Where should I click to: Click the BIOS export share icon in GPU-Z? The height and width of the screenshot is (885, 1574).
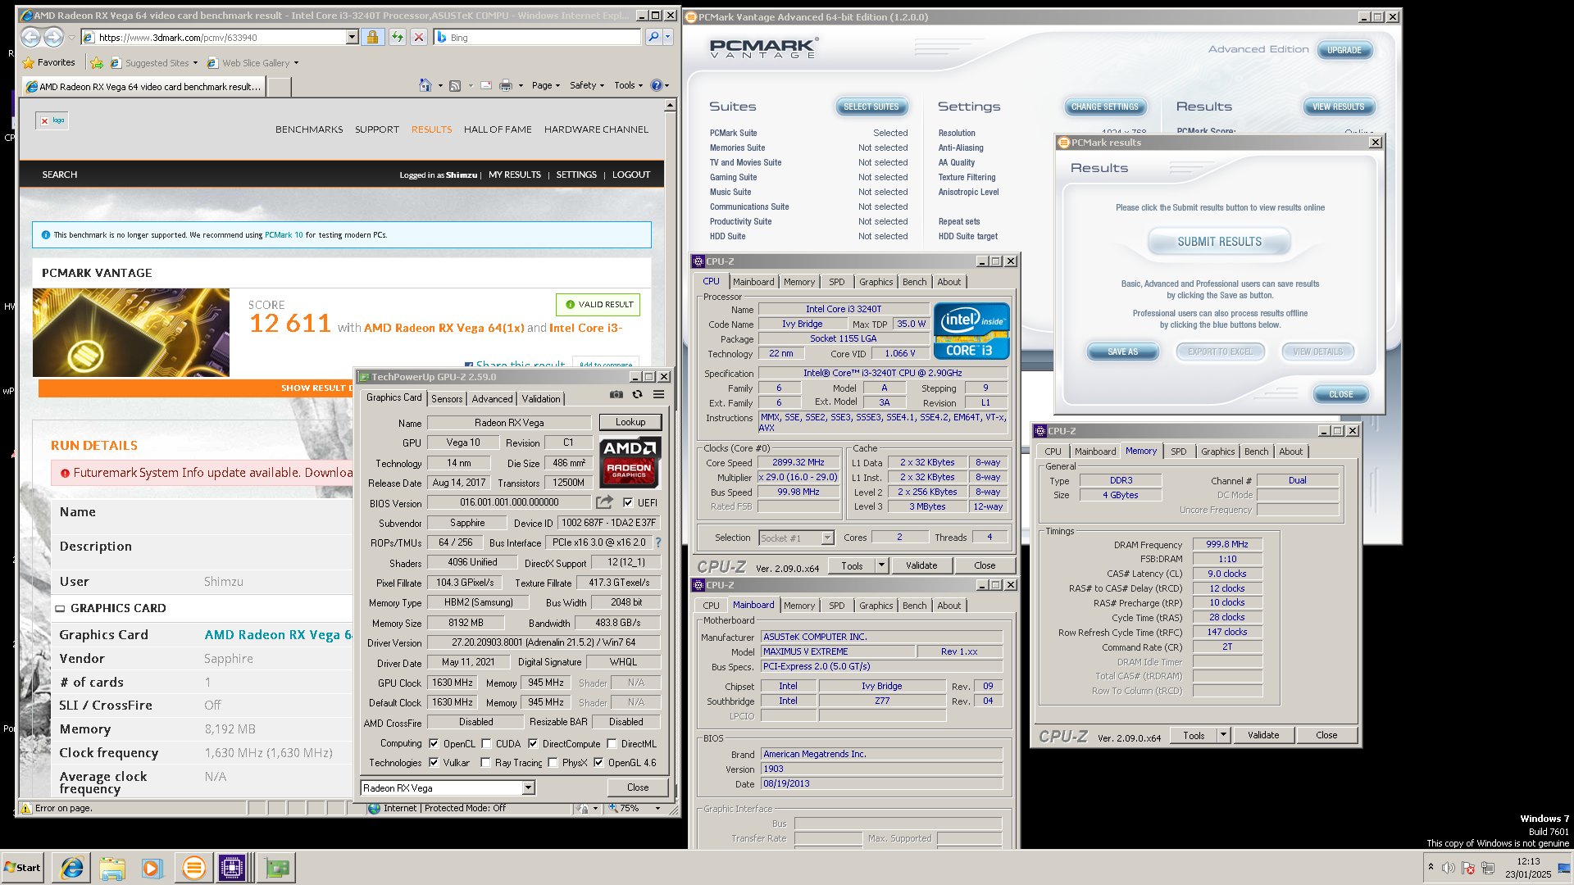tap(604, 502)
